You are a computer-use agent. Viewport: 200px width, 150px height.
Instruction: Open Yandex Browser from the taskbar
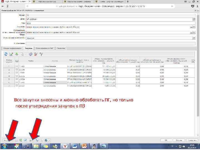point(65,146)
